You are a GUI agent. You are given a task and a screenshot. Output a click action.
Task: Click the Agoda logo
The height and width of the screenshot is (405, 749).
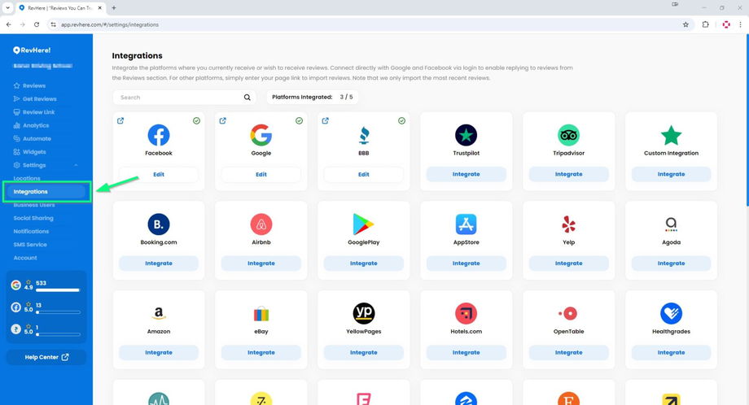[x=671, y=224]
